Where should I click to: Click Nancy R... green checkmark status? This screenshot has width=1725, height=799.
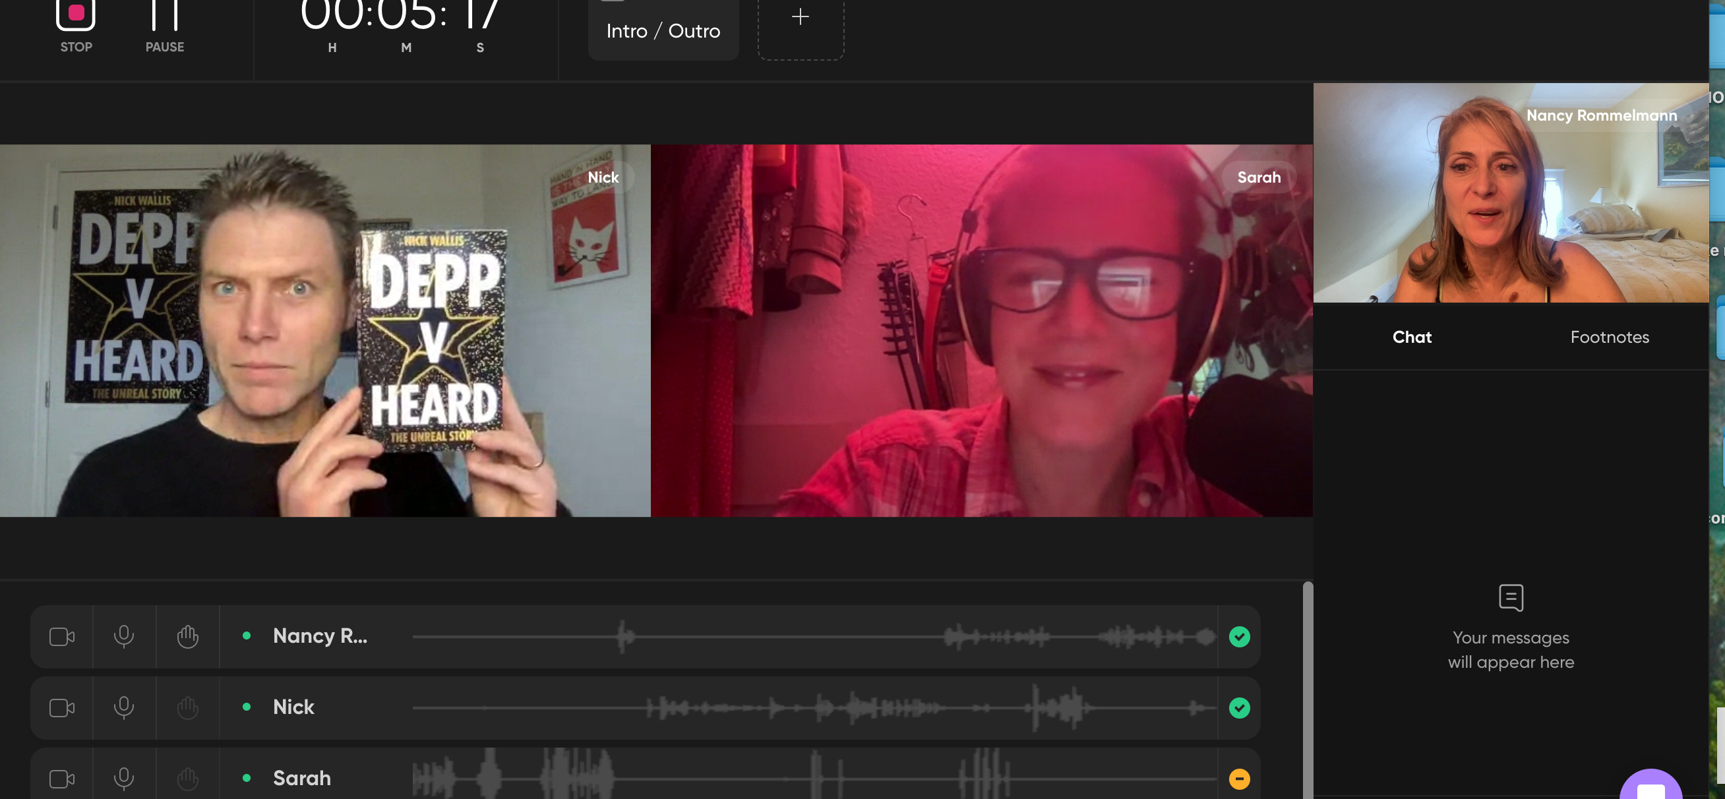(x=1239, y=636)
